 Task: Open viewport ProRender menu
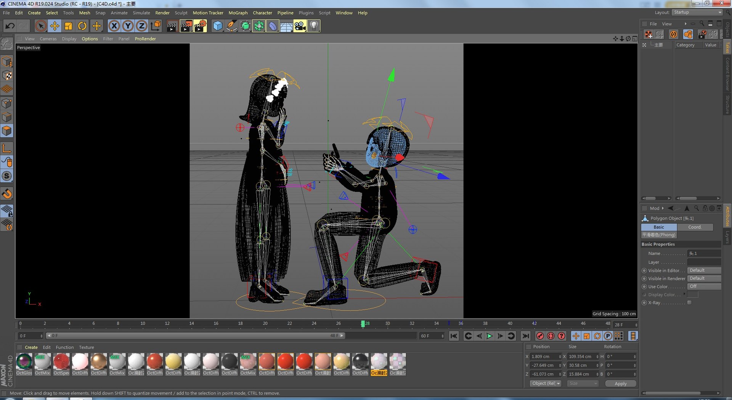click(145, 39)
